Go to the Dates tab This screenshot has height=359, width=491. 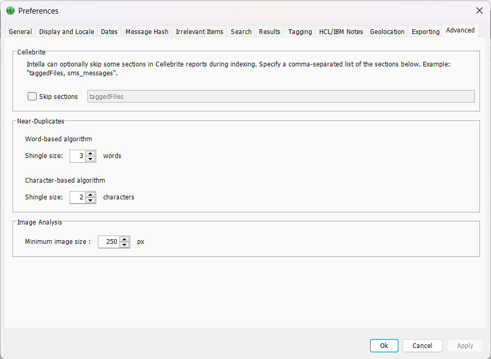pyautogui.click(x=109, y=31)
